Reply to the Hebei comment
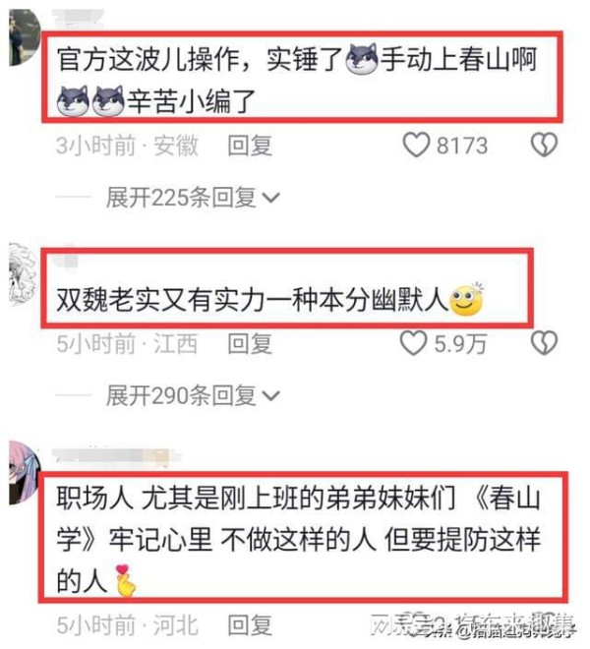Viewport: 590px width, 649px height. [250, 625]
